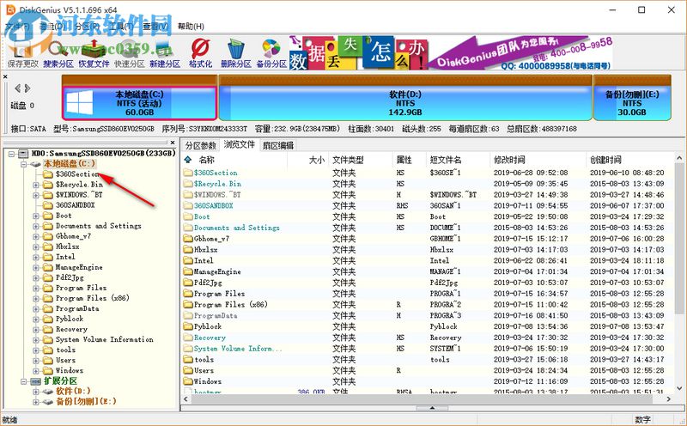Click the splitter collapse arrow below file list

[x=432, y=408]
